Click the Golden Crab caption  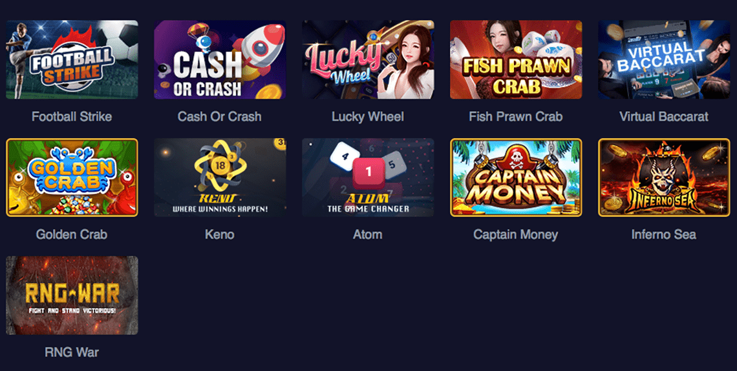tap(72, 234)
